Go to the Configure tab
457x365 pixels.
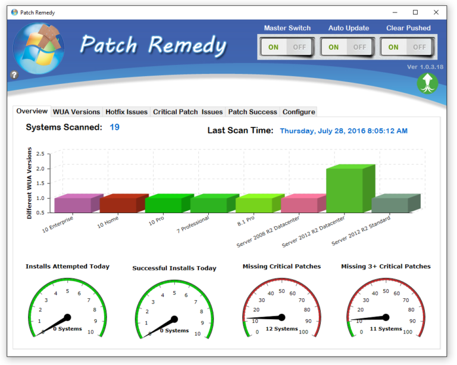click(x=299, y=112)
